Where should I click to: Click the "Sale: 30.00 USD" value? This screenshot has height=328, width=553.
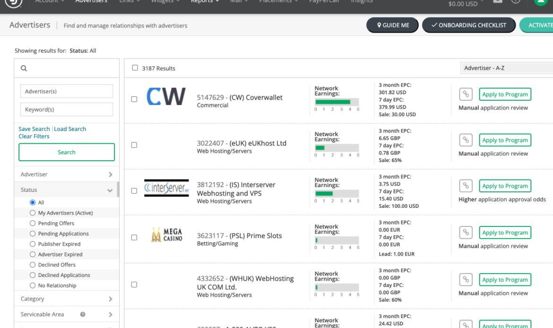(397, 114)
